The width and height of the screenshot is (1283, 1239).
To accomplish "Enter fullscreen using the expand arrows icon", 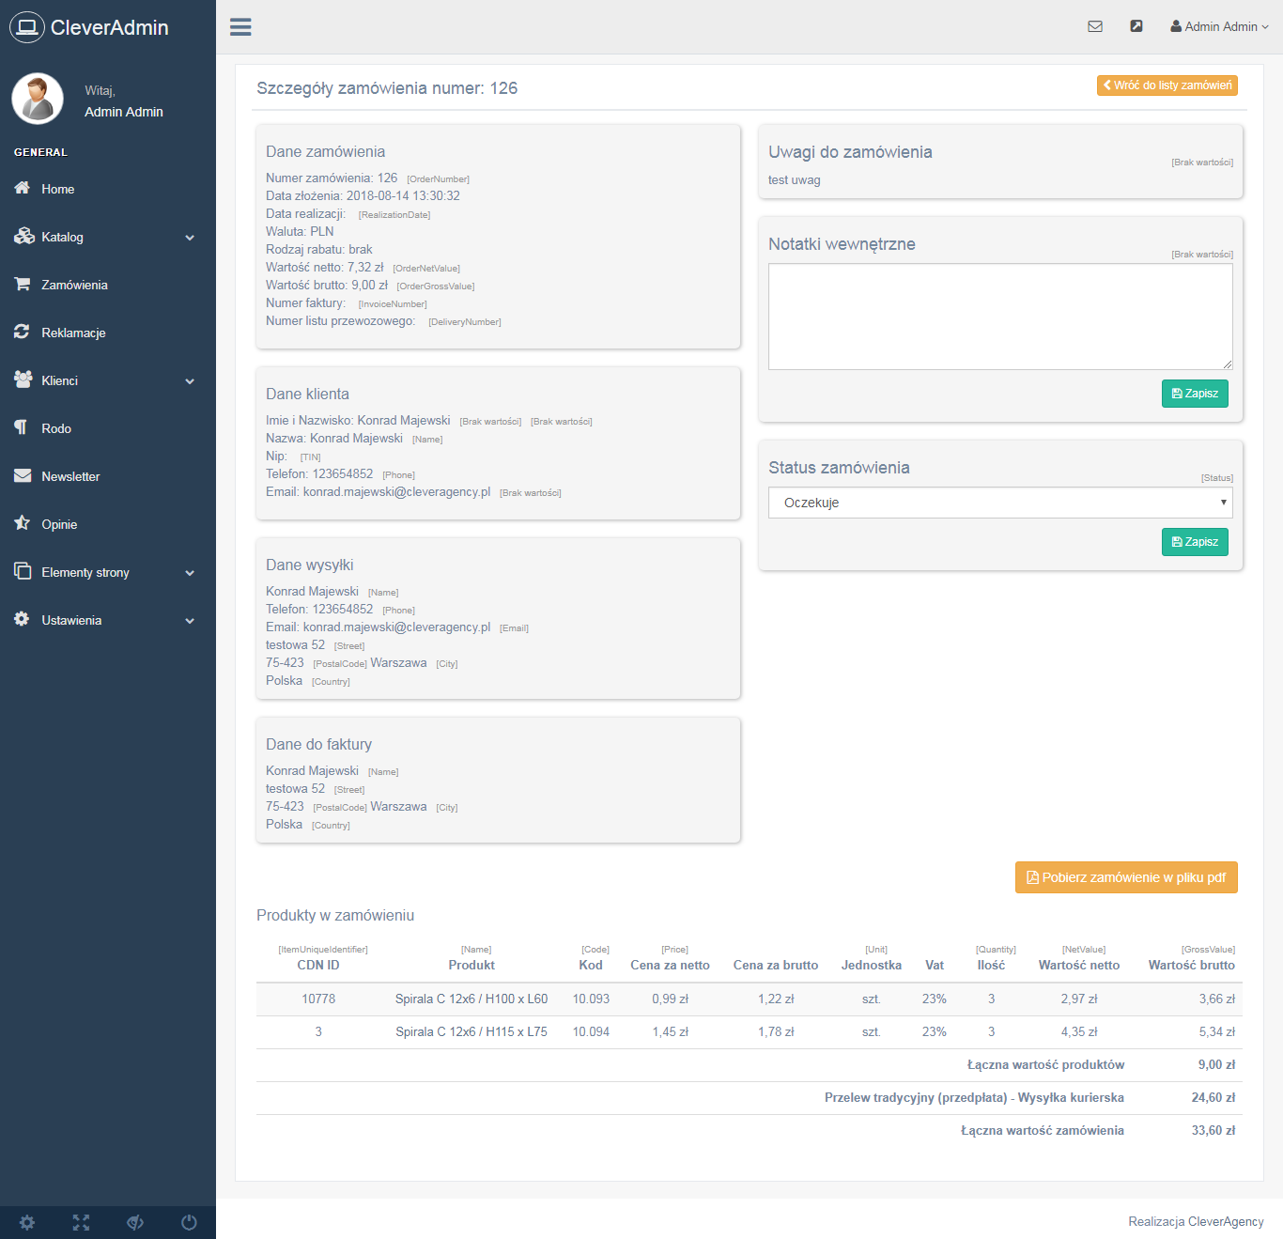I will [82, 1222].
